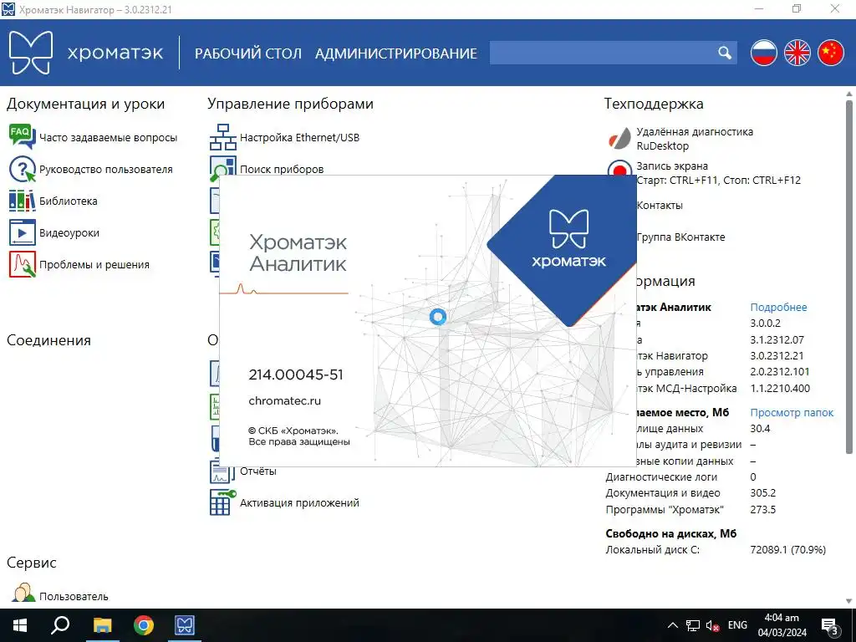Click the vertical scrollbar thumb
This screenshot has width=856, height=642.
coord(849,276)
